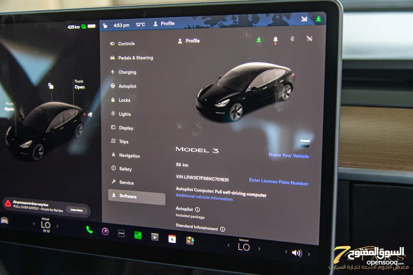Lower passenger temperature with left arrow
413x275 pixels.
coord(229,245)
